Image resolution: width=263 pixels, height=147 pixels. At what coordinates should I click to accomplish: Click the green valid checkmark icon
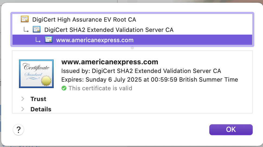pyautogui.click(x=64, y=88)
